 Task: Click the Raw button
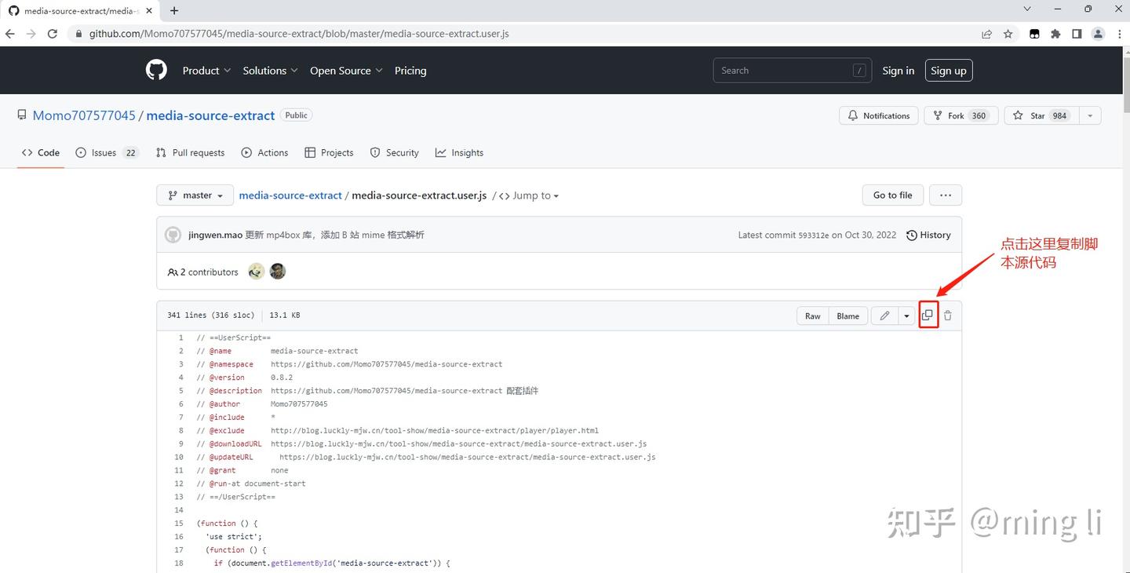click(812, 316)
